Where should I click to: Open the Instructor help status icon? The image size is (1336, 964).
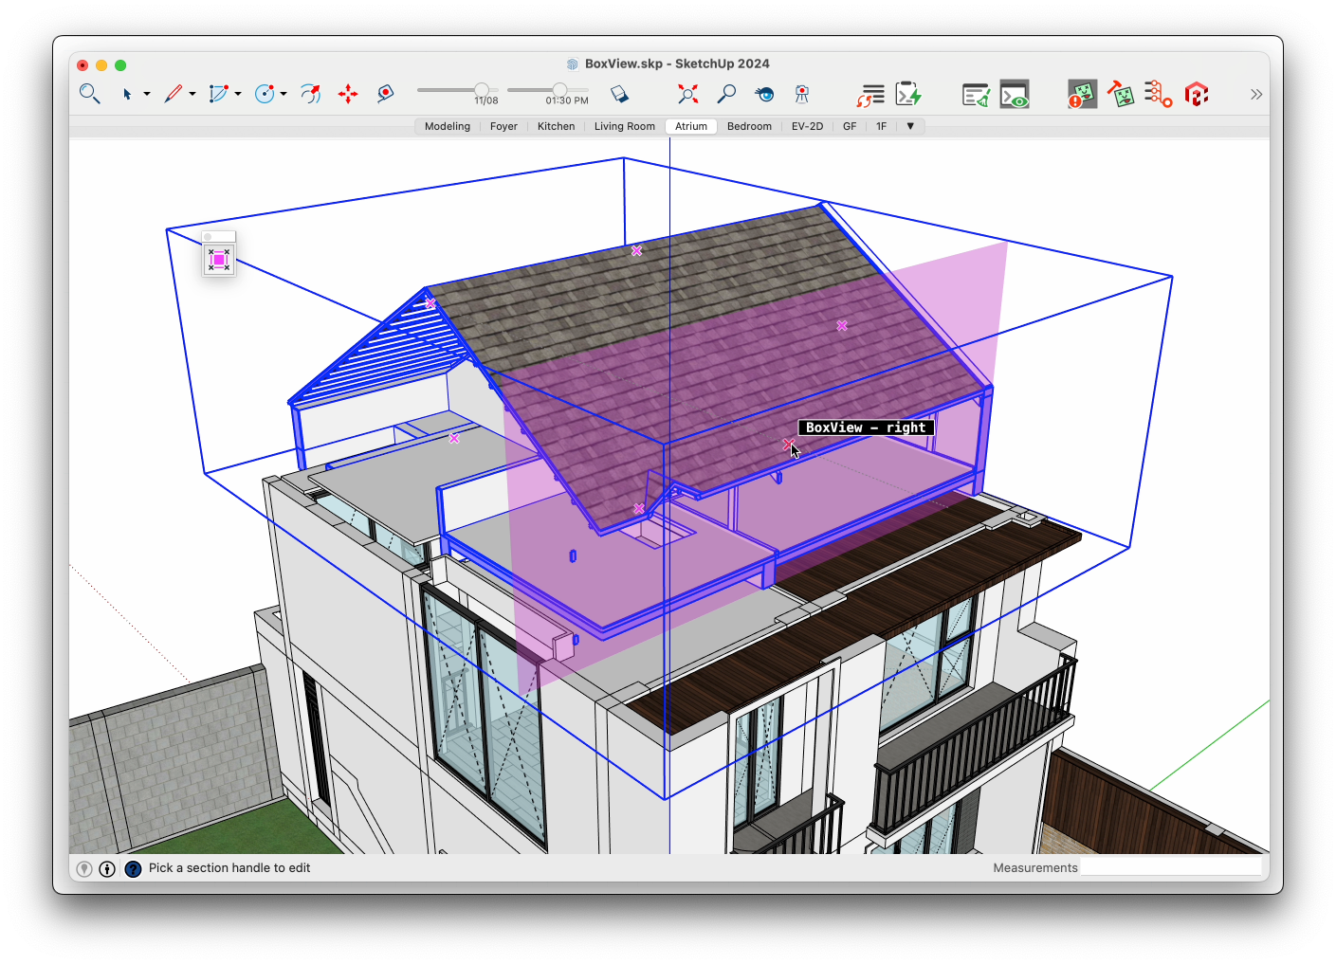click(x=133, y=868)
